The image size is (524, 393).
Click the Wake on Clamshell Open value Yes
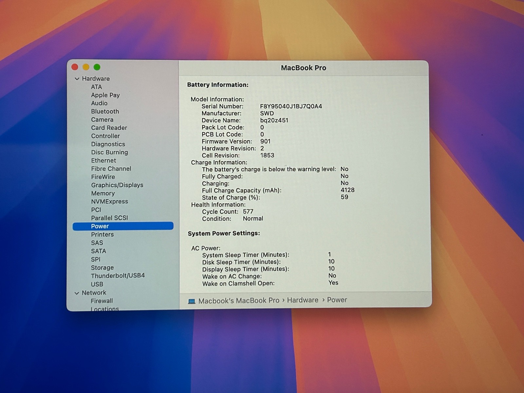point(333,283)
